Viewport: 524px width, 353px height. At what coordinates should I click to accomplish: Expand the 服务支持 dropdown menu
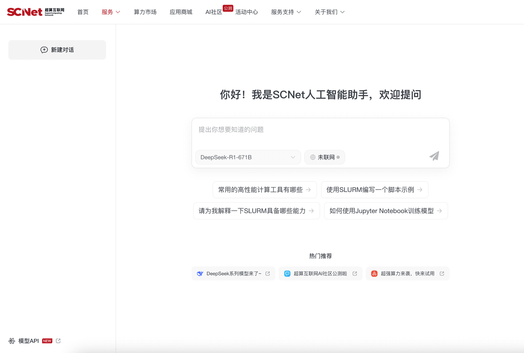[x=286, y=12]
